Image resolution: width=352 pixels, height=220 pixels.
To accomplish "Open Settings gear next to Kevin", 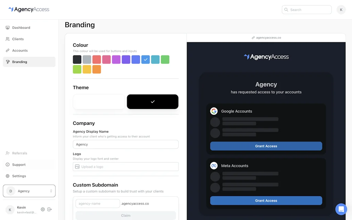I will 43,209.
